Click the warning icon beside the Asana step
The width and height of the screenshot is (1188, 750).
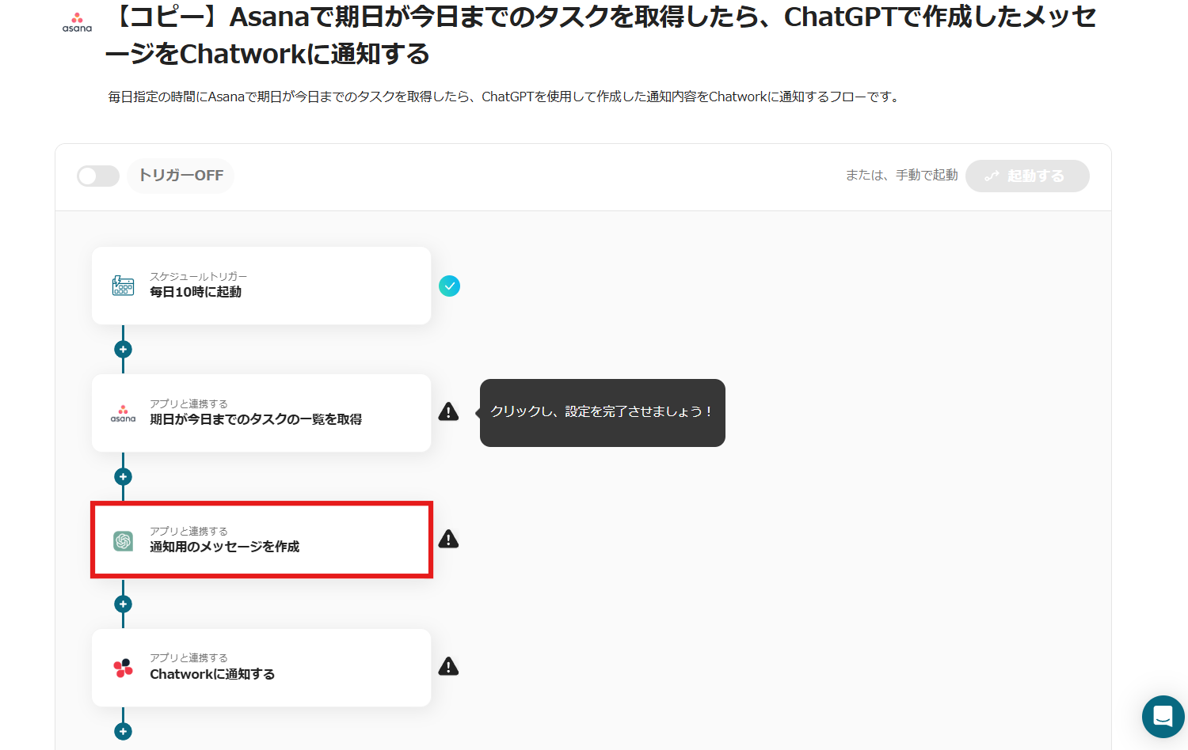coord(448,411)
